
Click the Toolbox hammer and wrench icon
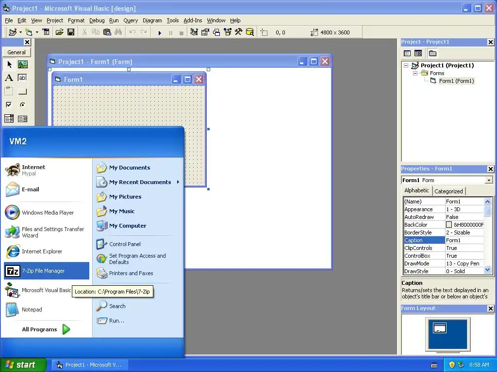tap(238, 32)
